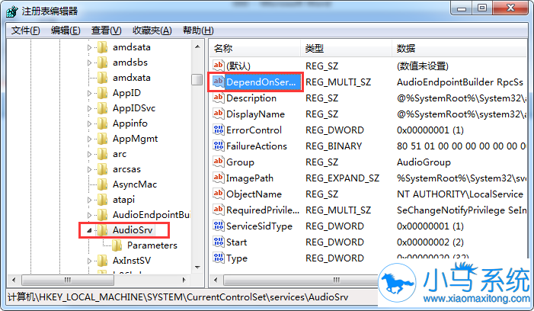This screenshot has height=311, width=534.
Task: Select the DependOnSer... value entry
Action: click(x=254, y=82)
